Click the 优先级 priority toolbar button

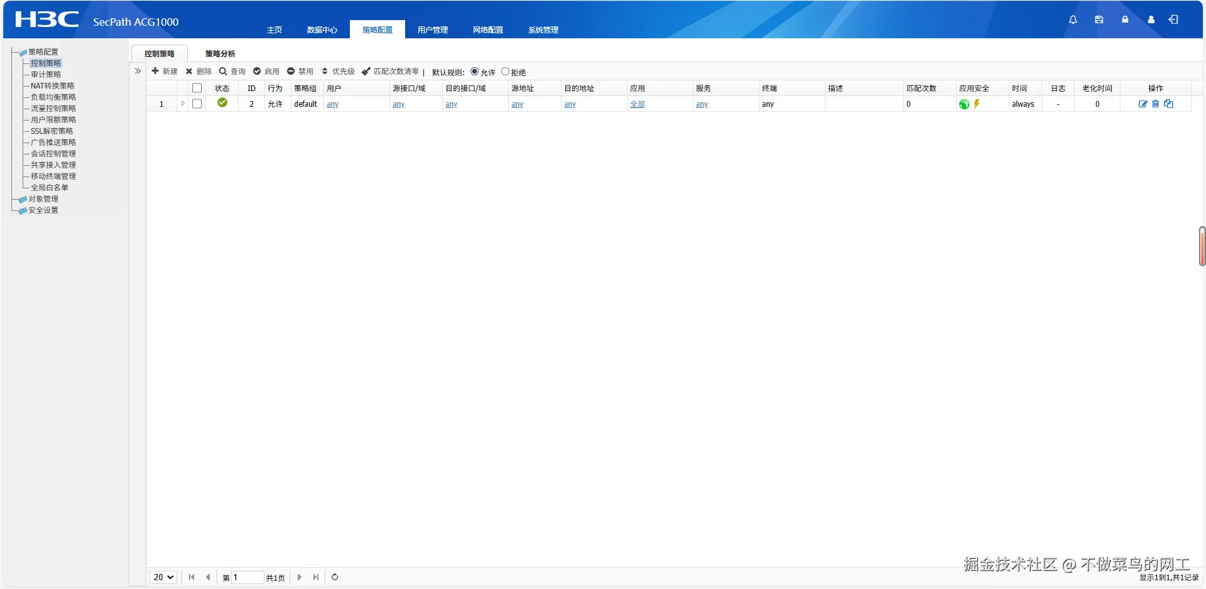[338, 72]
